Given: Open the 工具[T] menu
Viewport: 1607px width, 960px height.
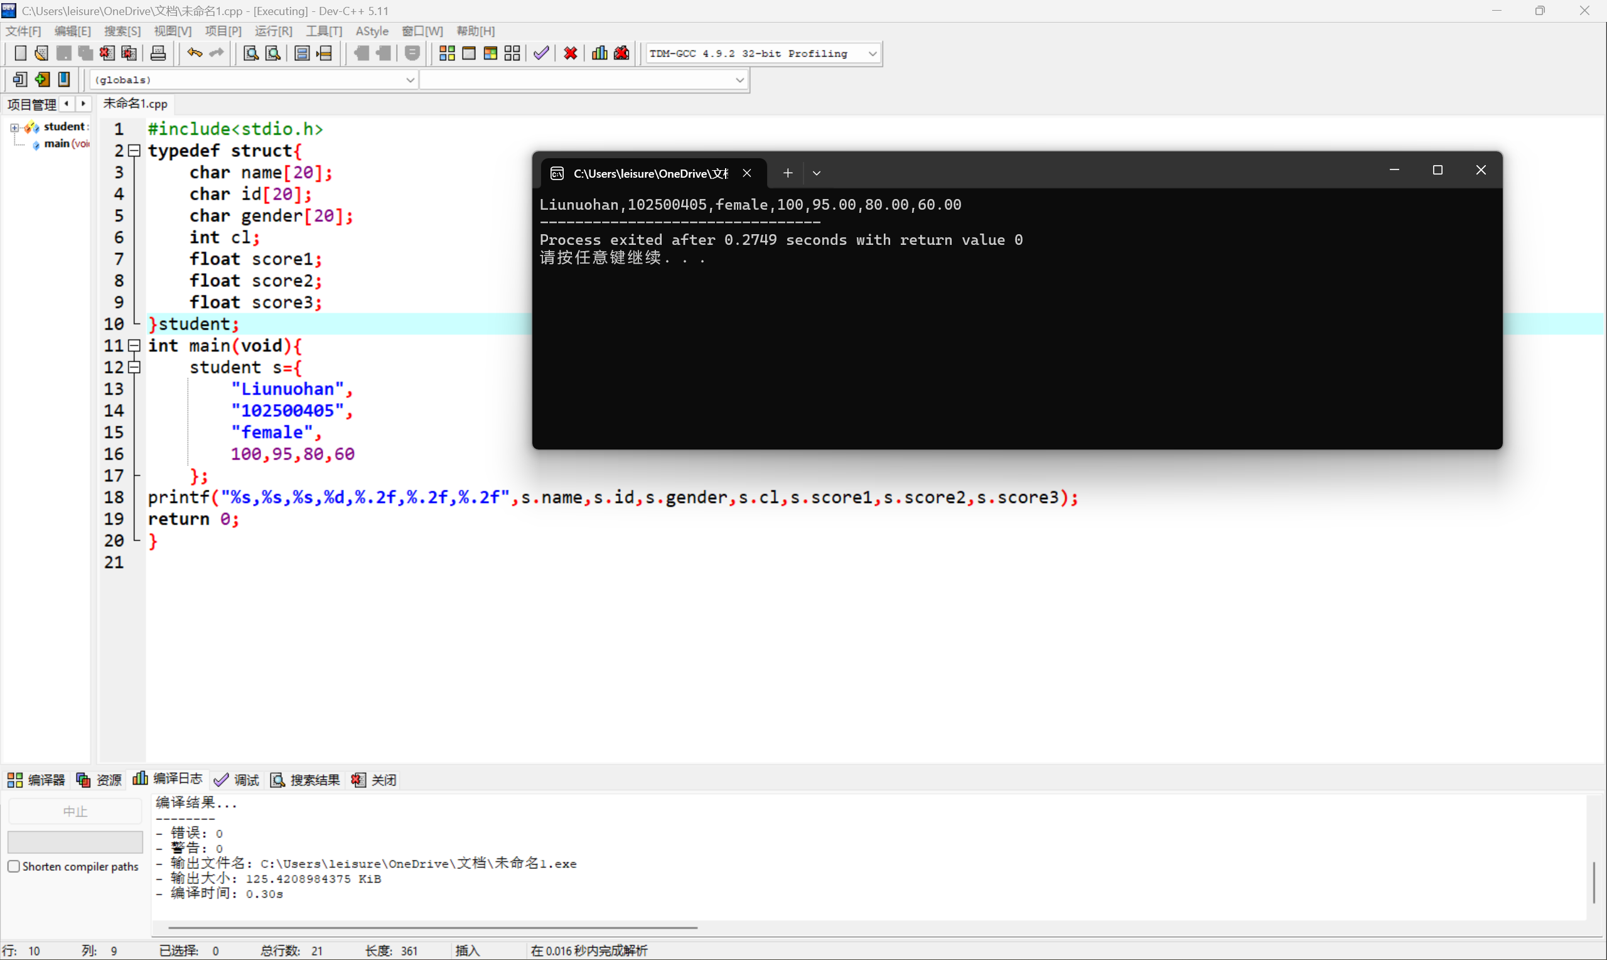Looking at the screenshot, I should point(323,30).
